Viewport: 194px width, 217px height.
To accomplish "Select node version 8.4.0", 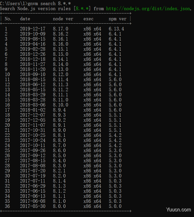I will 59,161.
